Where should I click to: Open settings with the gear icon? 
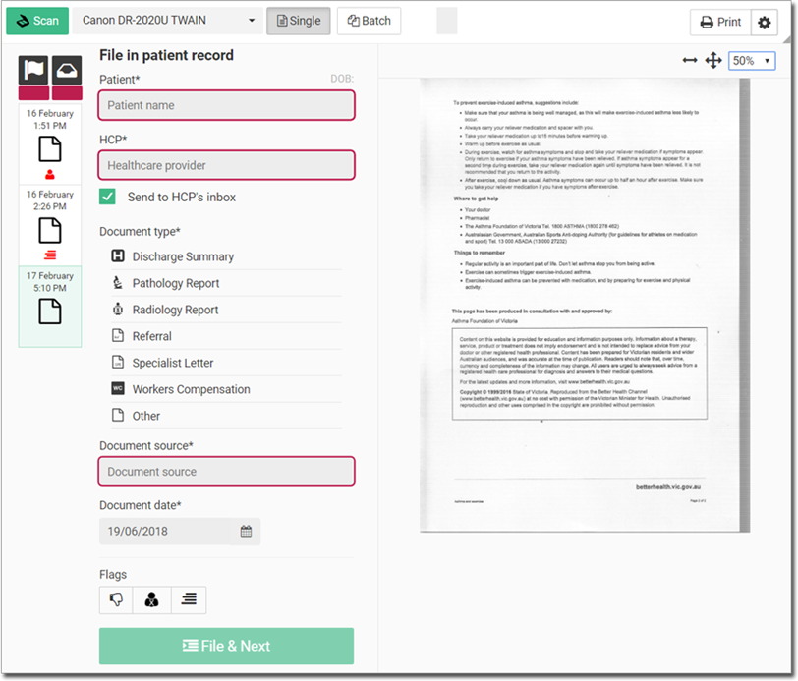pos(764,23)
